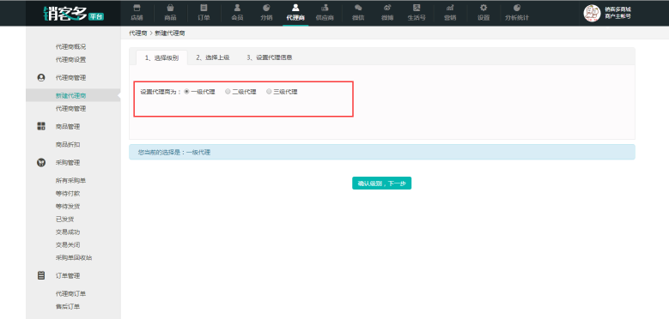Open 已发货 in sidebar

65,219
